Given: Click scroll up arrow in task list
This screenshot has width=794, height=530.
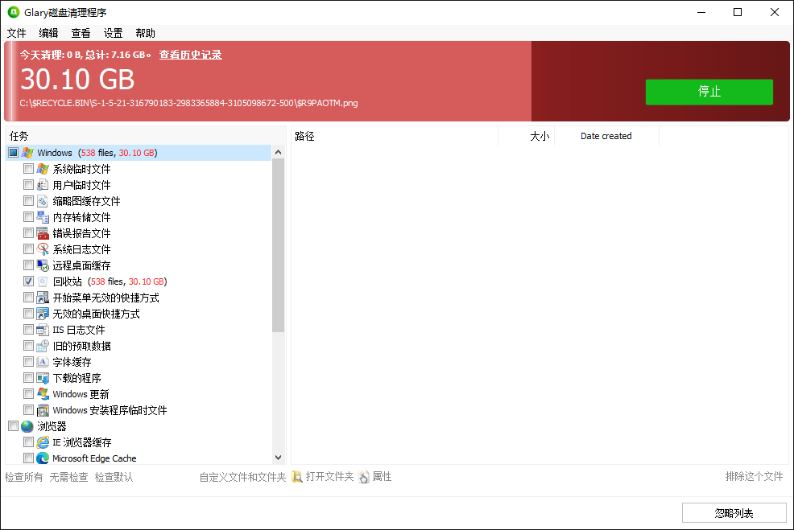Looking at the screenshot, I should [279, 152].
